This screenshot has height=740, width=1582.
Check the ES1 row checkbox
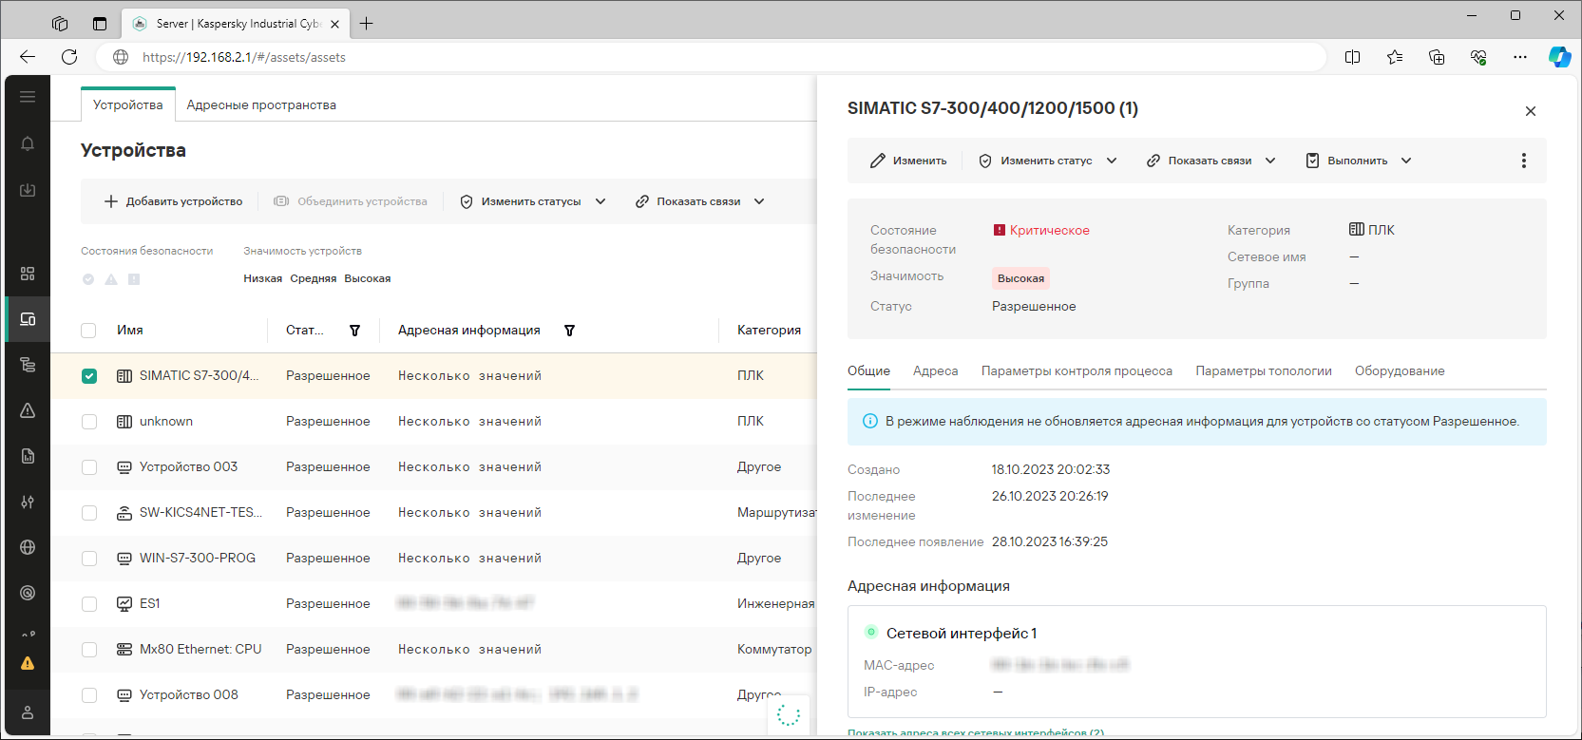pyautogui.click(x=89, y=604)
